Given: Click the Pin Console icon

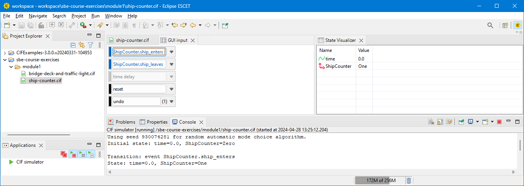Looking at the screenshot, I should (461, 122).
